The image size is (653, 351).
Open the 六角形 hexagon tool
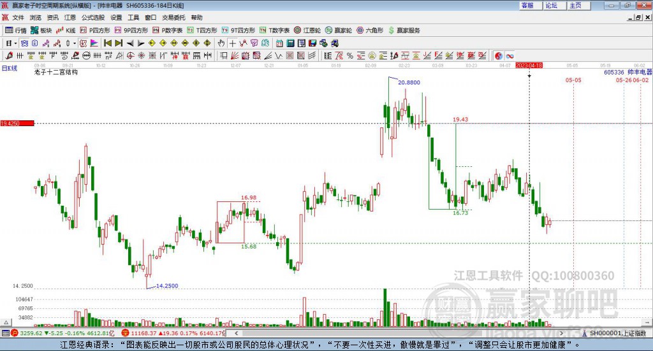pos(370,31)
